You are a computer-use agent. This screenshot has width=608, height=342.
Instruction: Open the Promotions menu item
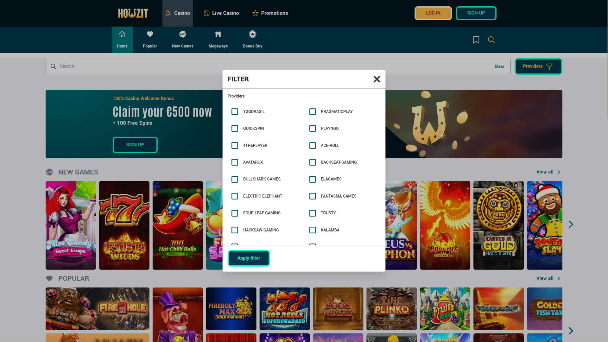pyautogui.click(x=270, y=13)
